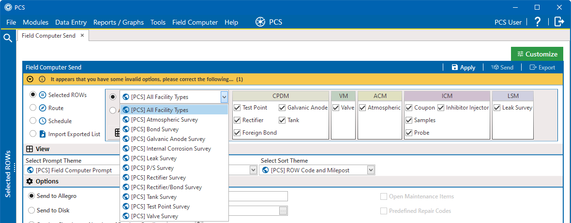Uncheck the Coupon checkbox
571x223 pixels.
[x=408, y=108]
